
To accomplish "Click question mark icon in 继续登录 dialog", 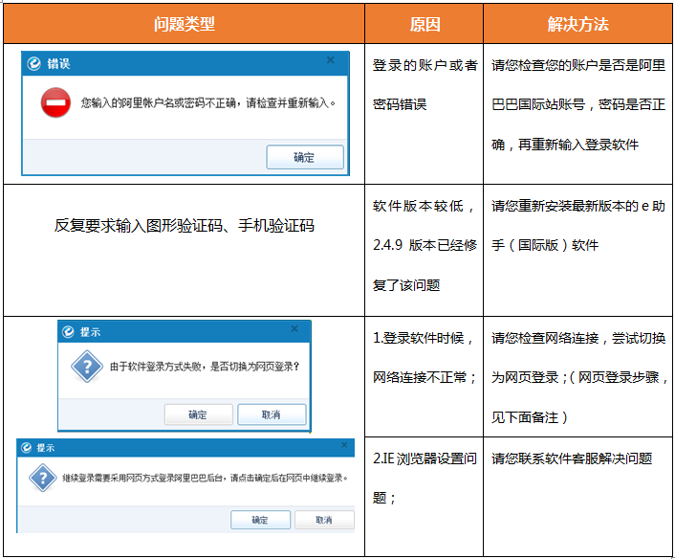I will [43, 478].
